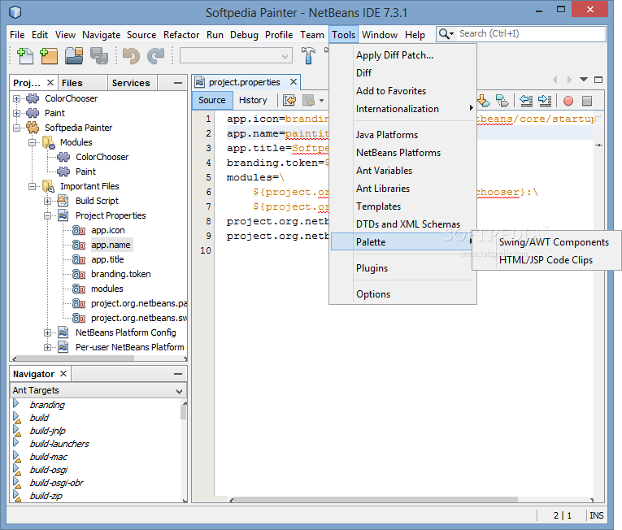
Task: Close the Navigator panel tab
Action: (63, 373)
